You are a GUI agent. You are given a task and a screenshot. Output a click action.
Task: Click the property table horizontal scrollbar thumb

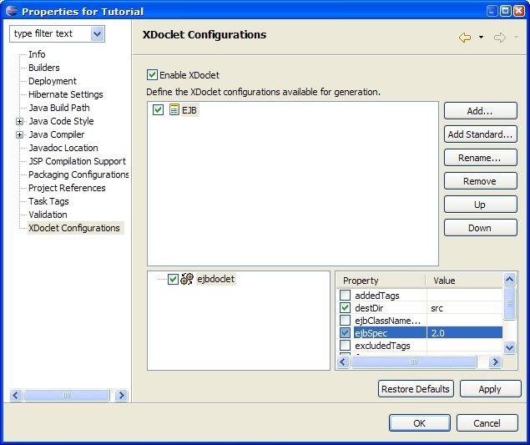click(x=414, y=362)
